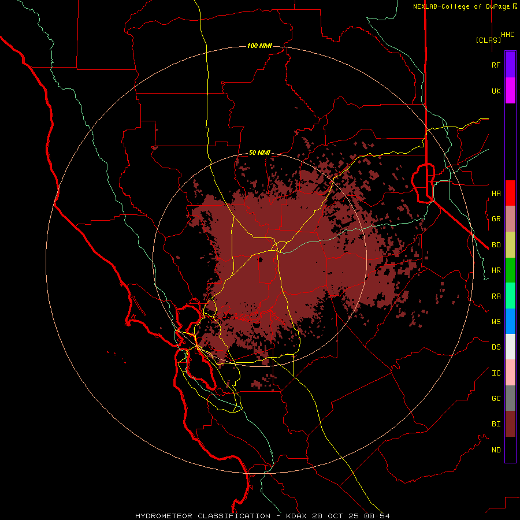Click the RA legend label

496,296
